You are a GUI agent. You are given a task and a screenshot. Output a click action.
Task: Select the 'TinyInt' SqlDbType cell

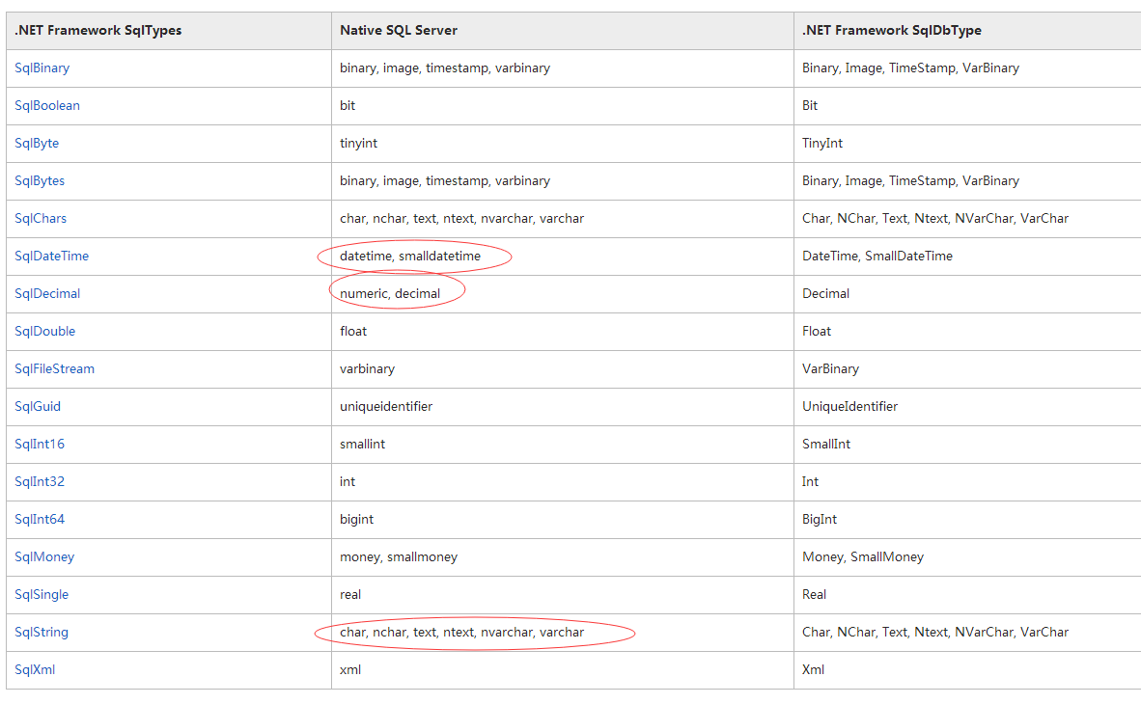[x=822, y=144]
